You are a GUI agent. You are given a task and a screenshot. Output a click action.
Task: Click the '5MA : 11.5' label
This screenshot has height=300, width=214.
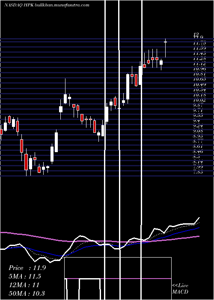tap(25, 276)
